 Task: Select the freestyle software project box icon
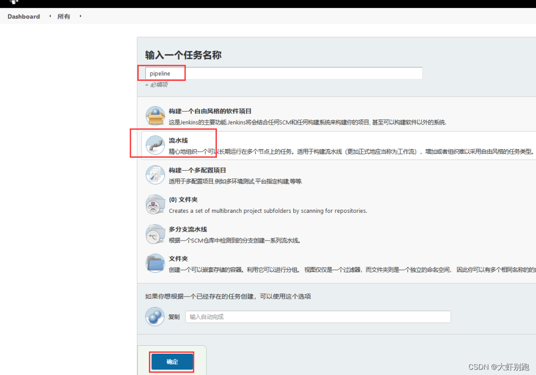click(x=155, y=116)
